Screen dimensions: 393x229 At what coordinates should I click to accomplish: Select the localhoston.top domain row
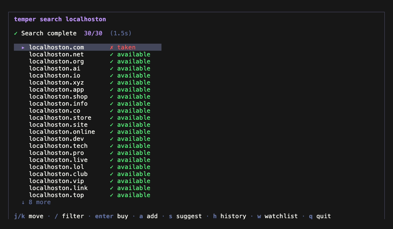[87, 195]
